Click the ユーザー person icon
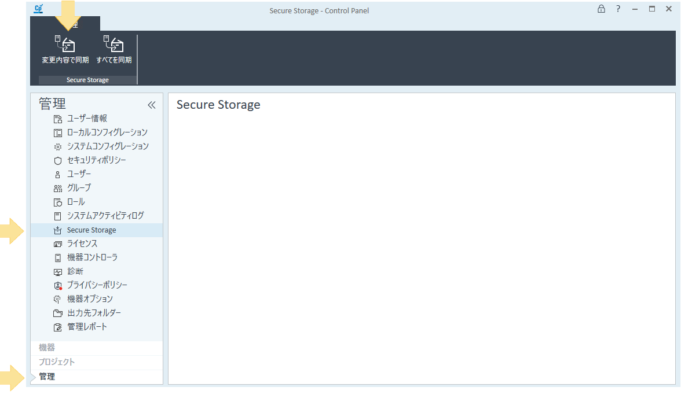681x398 pixels. coord(58,175)
